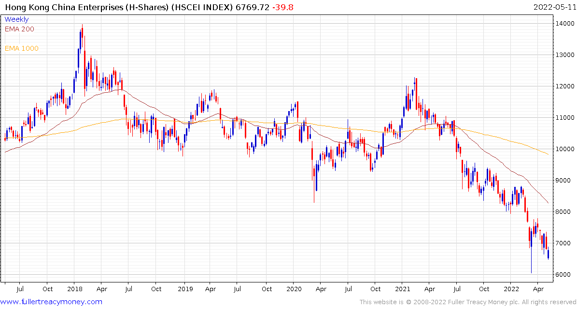Viewport: 577px width, 309px height.
Task: Click the 2022 year label on time axis
Action: (x=511, y=289)
